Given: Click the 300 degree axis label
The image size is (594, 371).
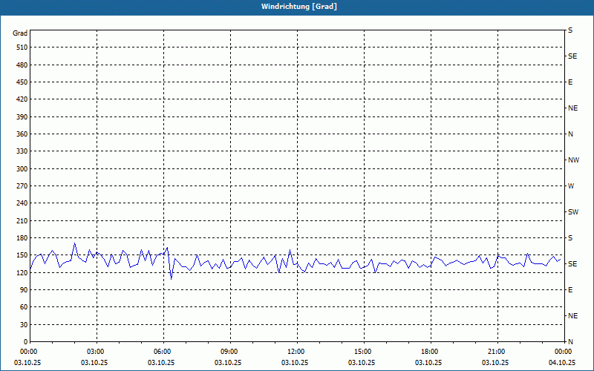Looking at the screenshot, I should pos(22,169).
